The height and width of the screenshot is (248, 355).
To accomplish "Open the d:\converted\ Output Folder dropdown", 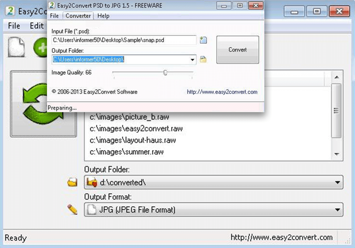I will coord(337,182).
